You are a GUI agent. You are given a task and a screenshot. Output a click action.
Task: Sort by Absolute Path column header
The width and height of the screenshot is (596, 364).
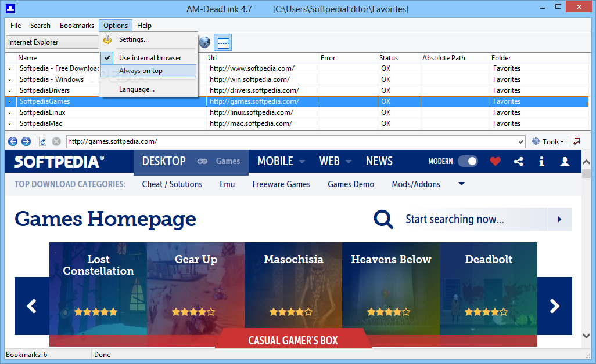[x=455, y=58]
